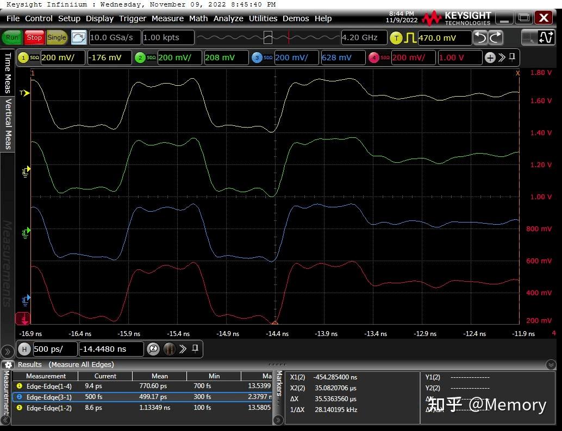
Task: Click the channel 2 ground marker
Action: coord(26,233)
